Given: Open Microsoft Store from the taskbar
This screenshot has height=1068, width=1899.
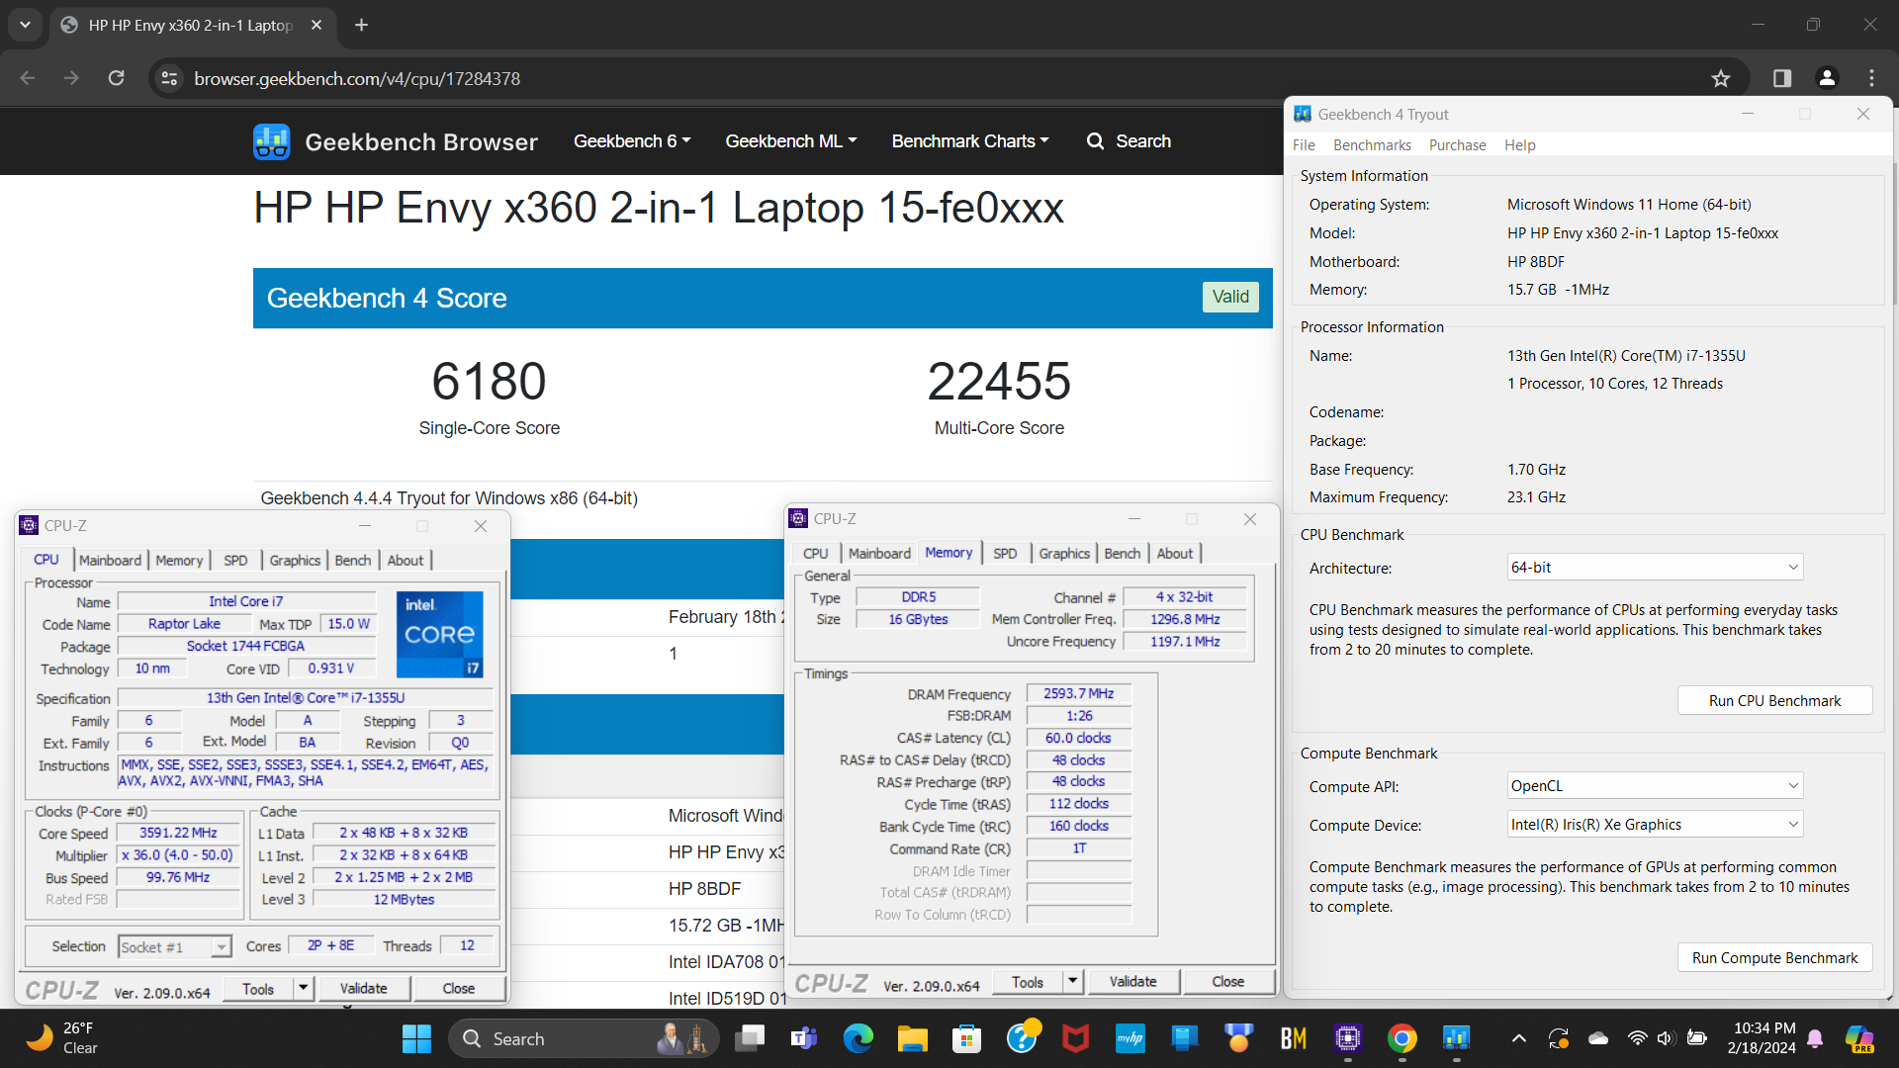Looking at the screenshot, I should pyautogui.click(x=966, y=1038).
